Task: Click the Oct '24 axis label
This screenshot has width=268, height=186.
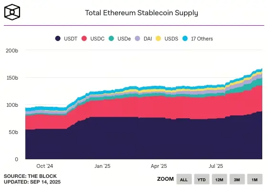Action: (44, 166)
